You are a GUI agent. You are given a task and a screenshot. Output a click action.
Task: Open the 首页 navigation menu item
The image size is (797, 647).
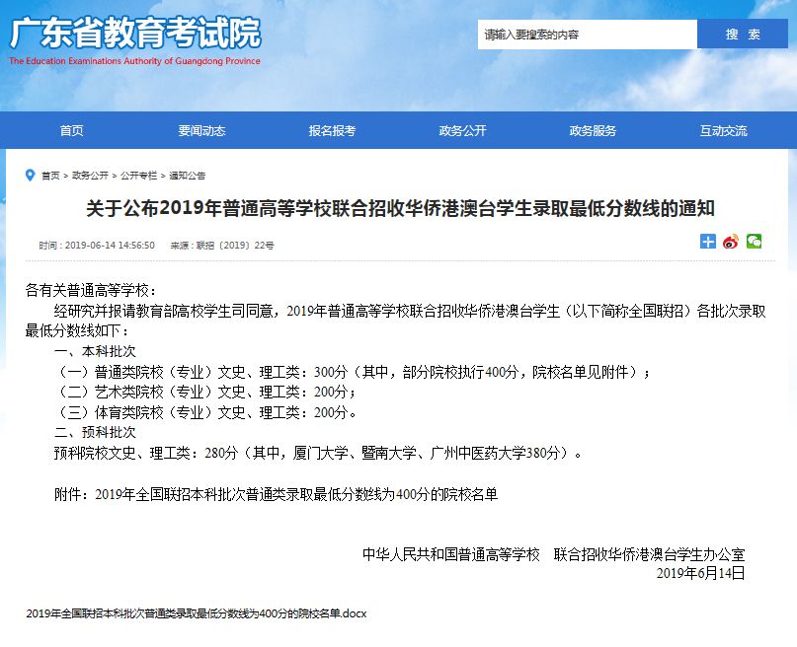[72, 130]
